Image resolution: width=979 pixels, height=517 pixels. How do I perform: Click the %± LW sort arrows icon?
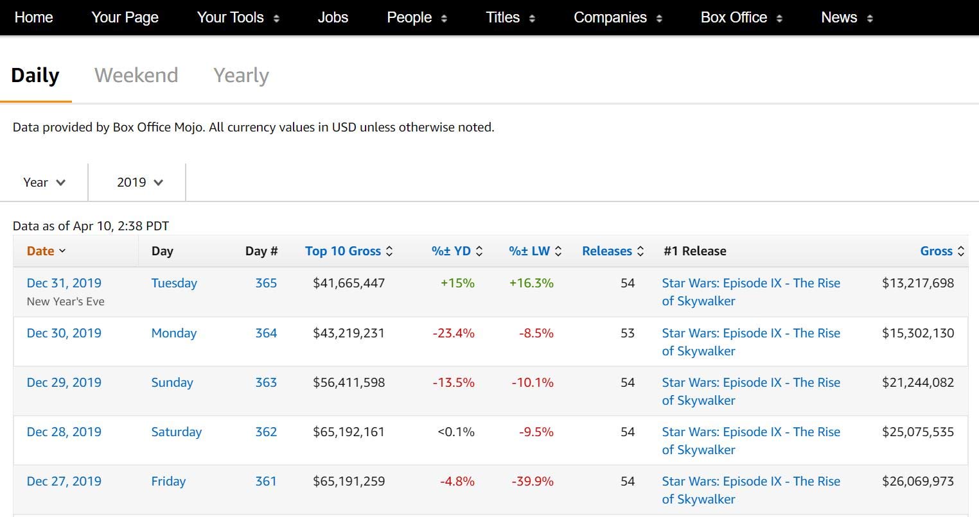[x=558, y=251]
